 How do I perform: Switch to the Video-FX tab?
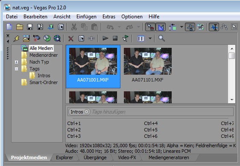pyautogui.click(x=127, y=157)
